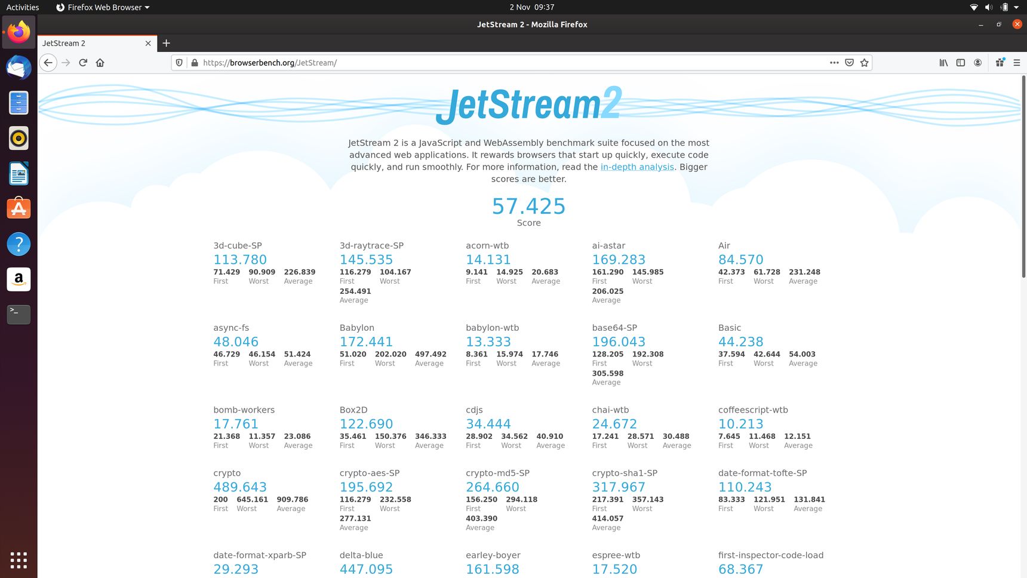Save page to Pocket icon
Viewport: 1027px width, 578px height.
point(849,63)
